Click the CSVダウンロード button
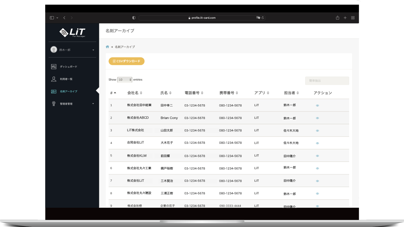 126,61
